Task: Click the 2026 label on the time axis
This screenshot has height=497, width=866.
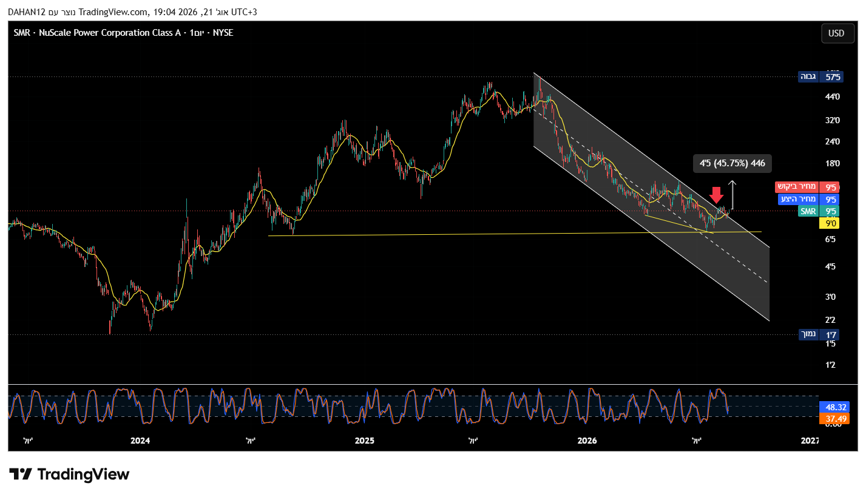Action: [x=587, y=441]
